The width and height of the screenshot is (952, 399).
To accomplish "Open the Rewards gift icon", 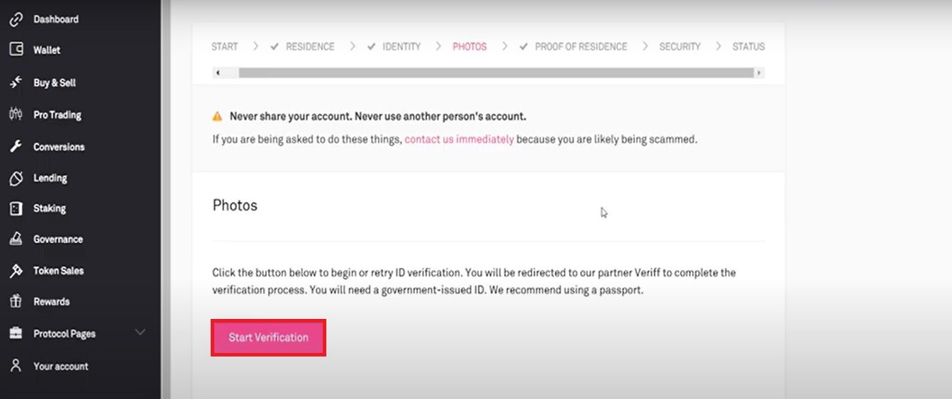I will (16, 301).
